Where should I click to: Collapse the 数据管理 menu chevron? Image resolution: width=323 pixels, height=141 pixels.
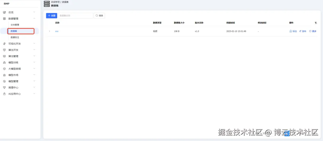(x=34, y=18)
